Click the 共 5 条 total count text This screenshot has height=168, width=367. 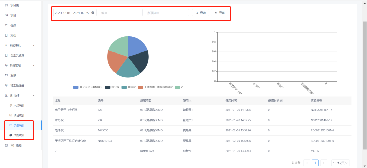(x=296, y=163)
